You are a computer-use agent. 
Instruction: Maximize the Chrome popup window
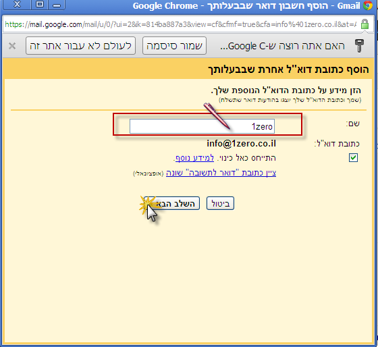click(x=40, y=5)
